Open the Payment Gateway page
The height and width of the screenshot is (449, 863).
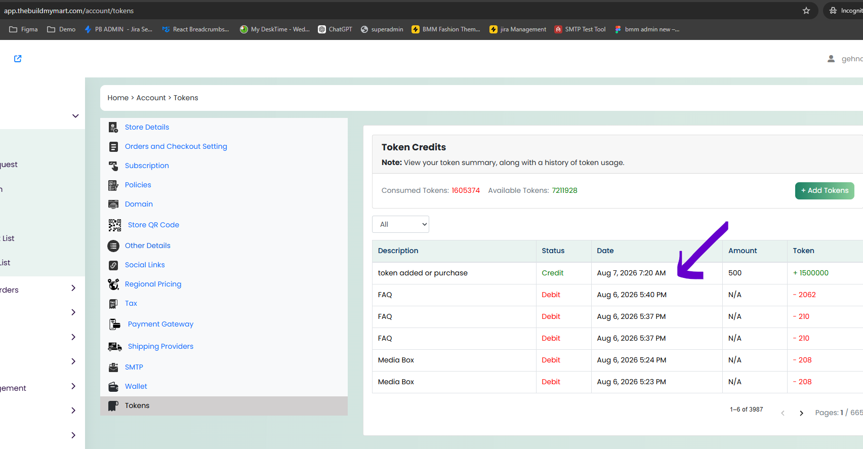point(160,324)
